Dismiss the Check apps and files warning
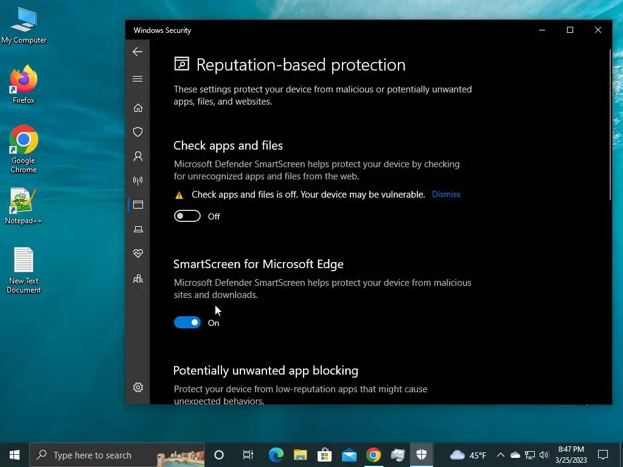The image size is (623, 467). 446,194
